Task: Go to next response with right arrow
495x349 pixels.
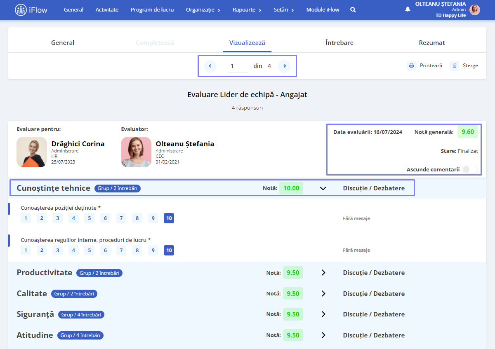Action: tap(284, 66)
